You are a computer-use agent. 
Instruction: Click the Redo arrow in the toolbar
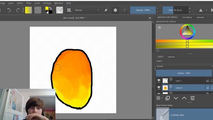point(18,10)
